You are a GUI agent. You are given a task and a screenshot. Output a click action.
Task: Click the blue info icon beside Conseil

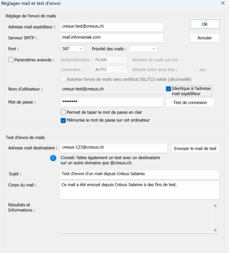pos(53,158)
